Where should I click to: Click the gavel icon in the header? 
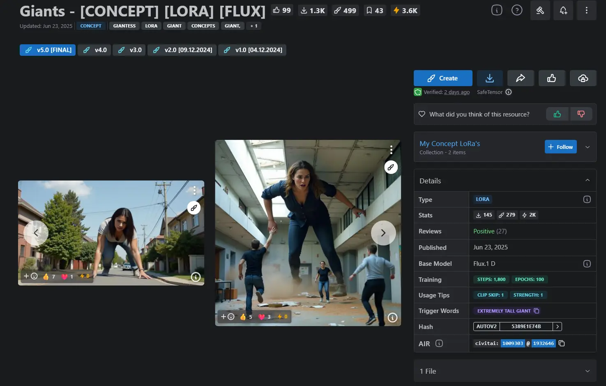point(540,10)
